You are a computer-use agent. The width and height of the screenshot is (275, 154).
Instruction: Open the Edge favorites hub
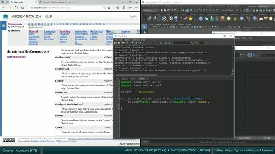pyautogui.click(x=118, y=8)
